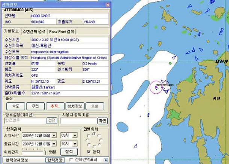Click the 대산항 port label on map

pos(221,61)
